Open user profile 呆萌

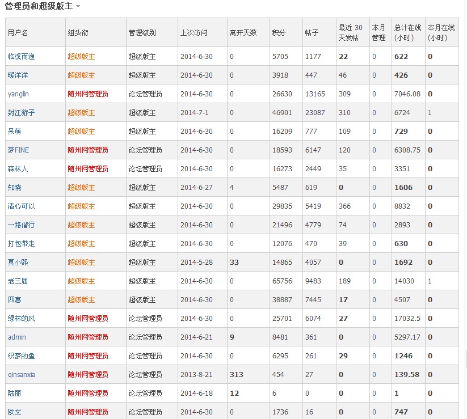14,132
